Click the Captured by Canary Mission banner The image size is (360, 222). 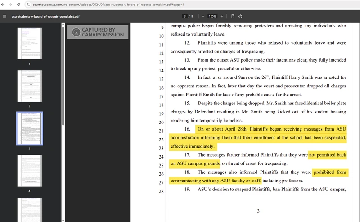pyautogui.click(x=98, y=32)
